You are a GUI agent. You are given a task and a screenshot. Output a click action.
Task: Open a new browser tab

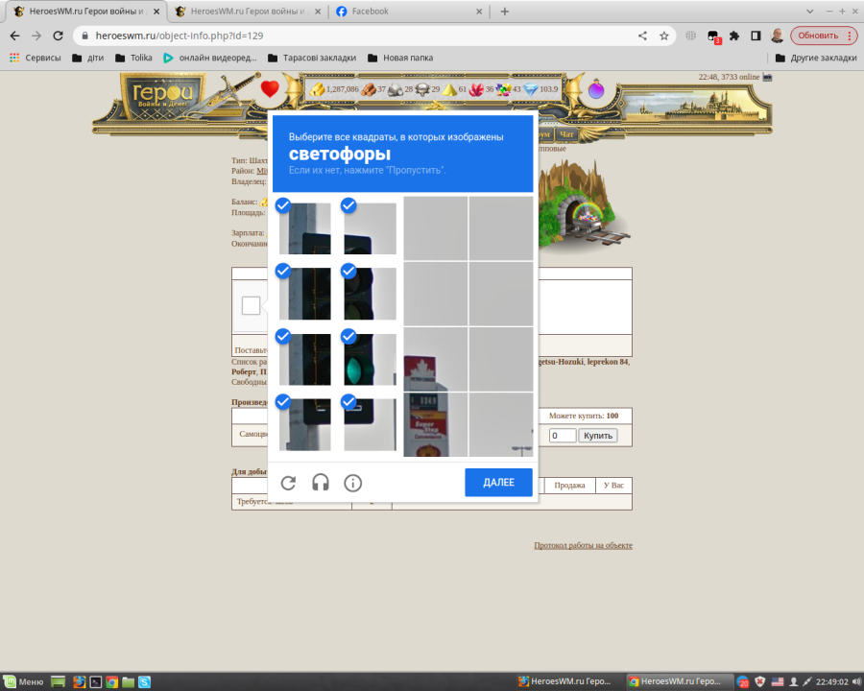tap(505, 12)
